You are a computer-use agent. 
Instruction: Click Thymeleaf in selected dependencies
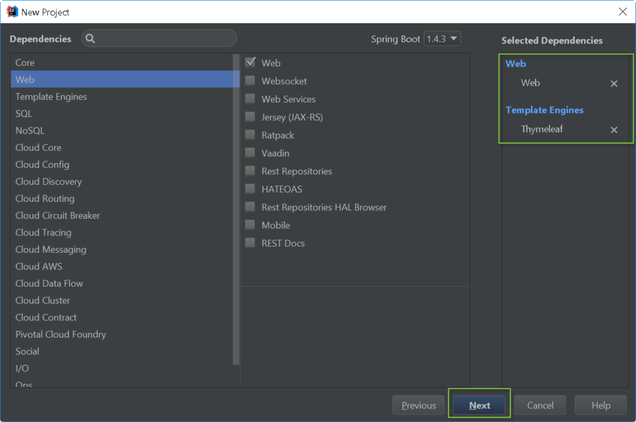(x=542, y=129)
